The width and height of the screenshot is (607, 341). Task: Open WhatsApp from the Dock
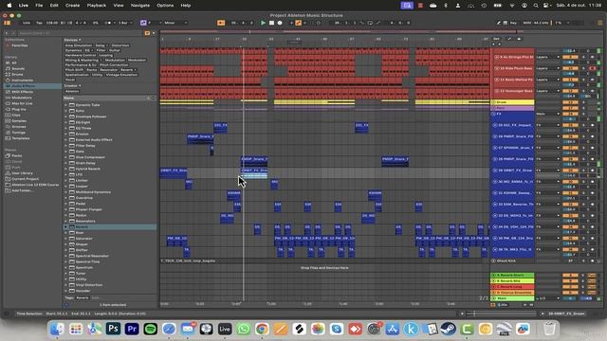[244, 329]
